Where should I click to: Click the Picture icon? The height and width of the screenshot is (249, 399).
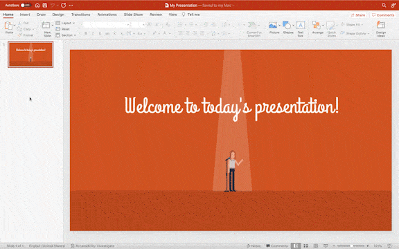coord(273,26)
